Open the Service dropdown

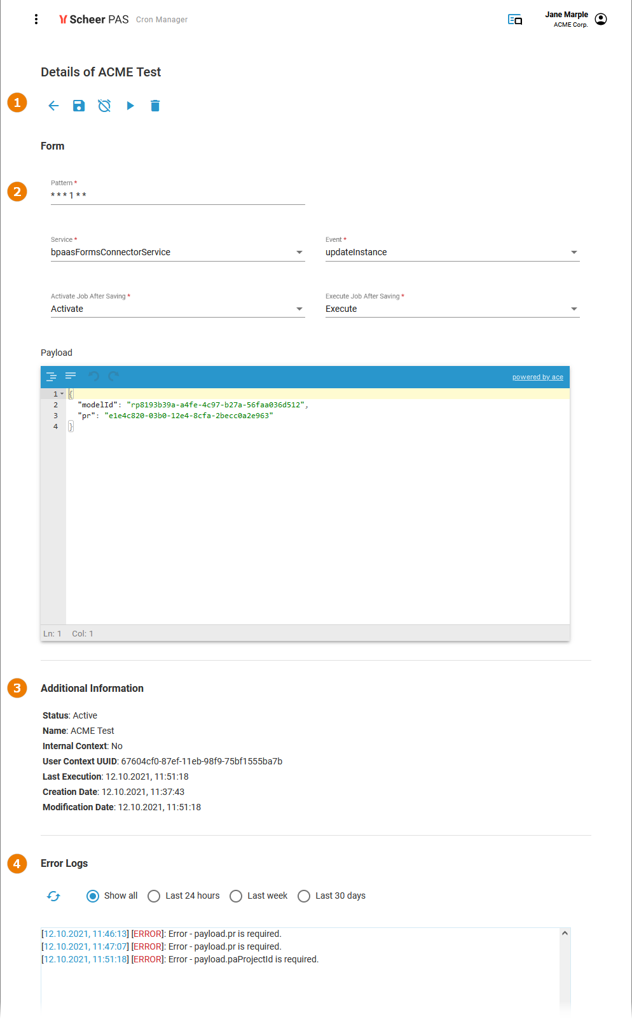pyautogui.click(x=178, y=253)
